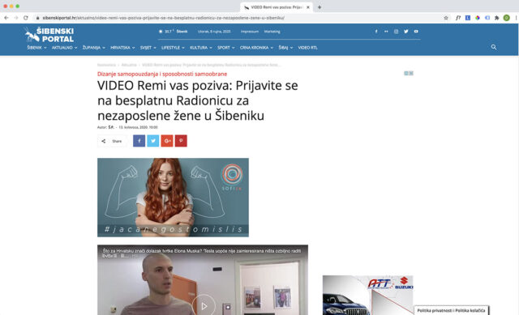Expand the HRVATSKA menu
519x315 pixels.
(122, 48)
